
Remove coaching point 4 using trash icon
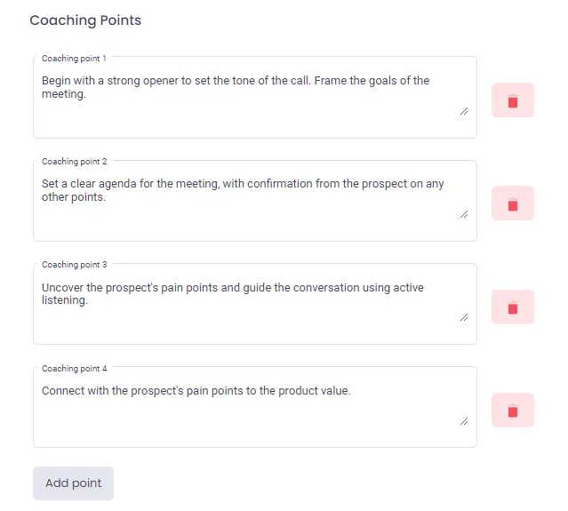point(513,411)
